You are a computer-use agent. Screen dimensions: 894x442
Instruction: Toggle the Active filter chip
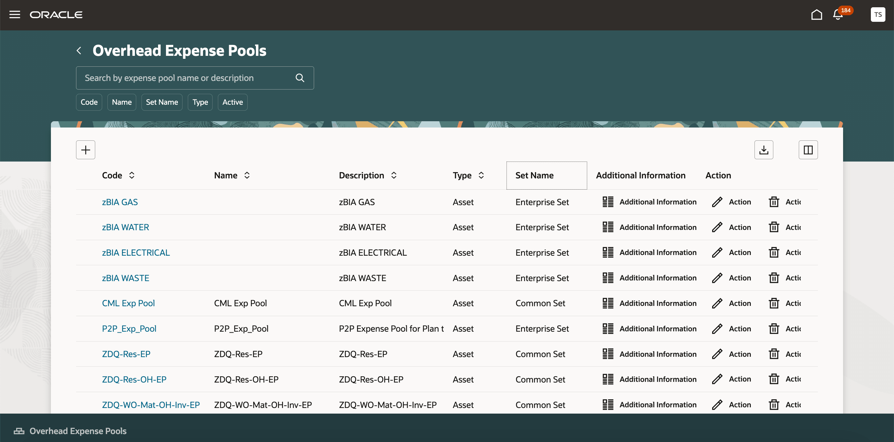click(x=232, y=102)
